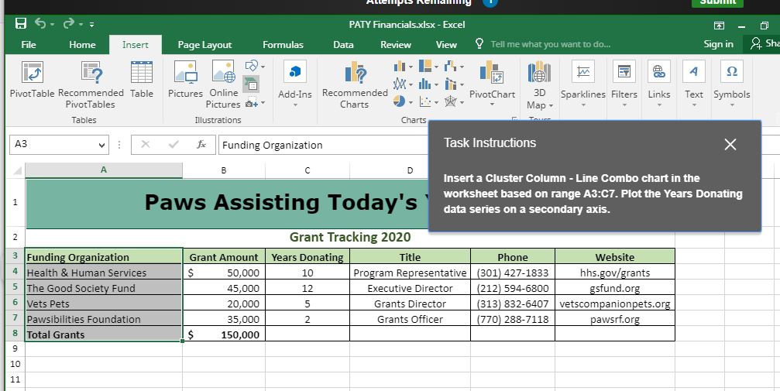Expand the Name Box dropdown
Screen dimensions: 780x391
[101, 145]
